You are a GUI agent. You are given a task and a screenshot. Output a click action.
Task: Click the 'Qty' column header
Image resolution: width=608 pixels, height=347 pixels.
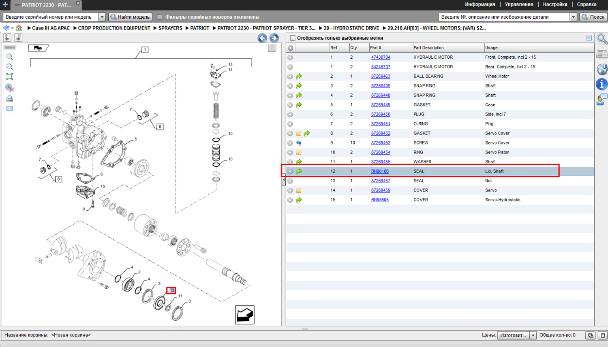coord(359,48)
